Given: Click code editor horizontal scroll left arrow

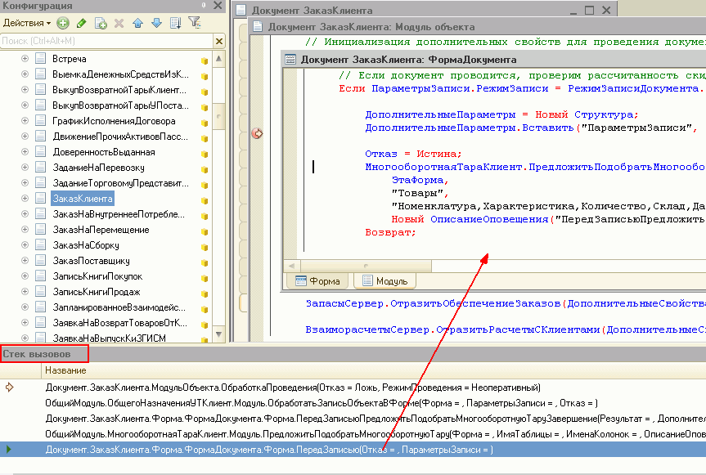Looking at the screenshot, I should (x=292, y=266).
